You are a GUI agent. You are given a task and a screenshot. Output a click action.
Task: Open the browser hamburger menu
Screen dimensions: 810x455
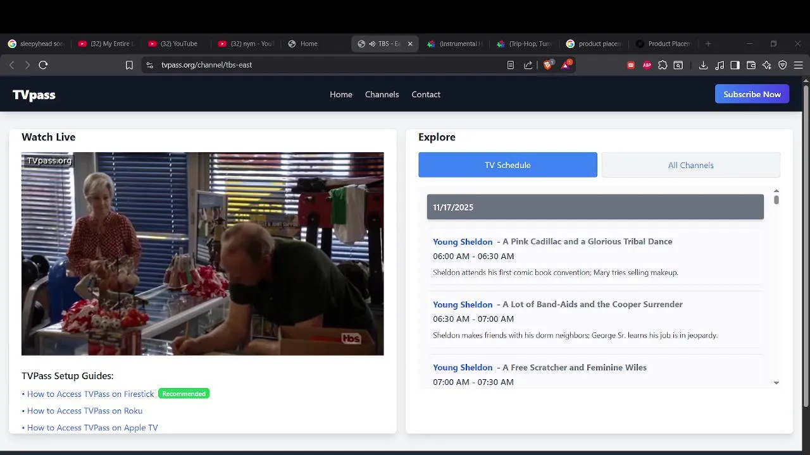[799, 65]
